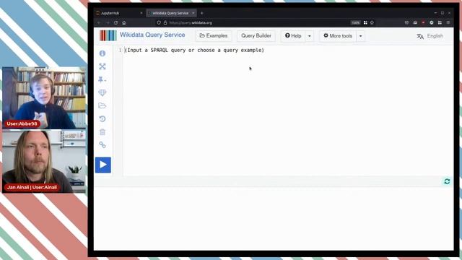
Task: Click the padlock site security icon
Action: point(165,22)
